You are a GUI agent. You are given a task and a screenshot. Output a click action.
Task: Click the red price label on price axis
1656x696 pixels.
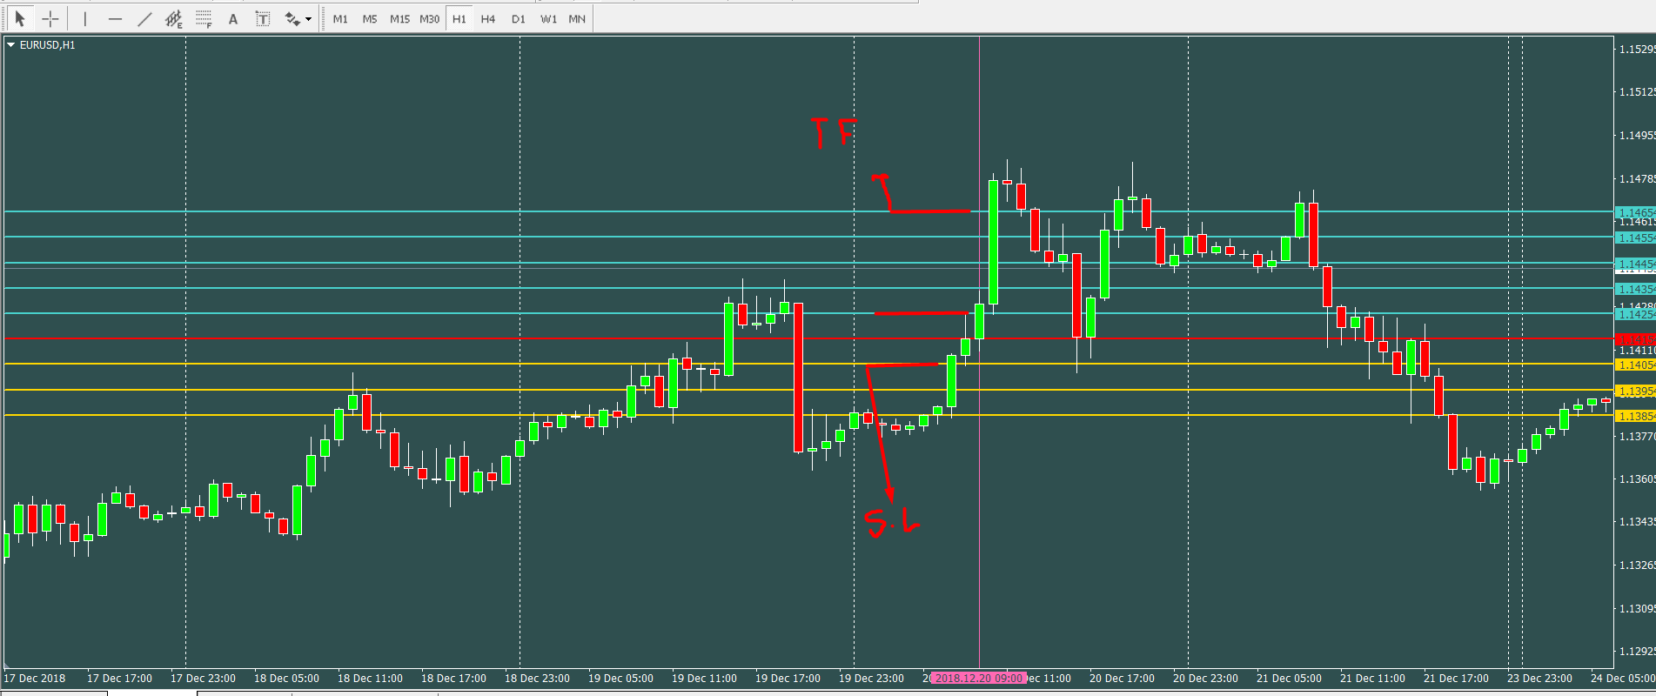(1634, 339)
